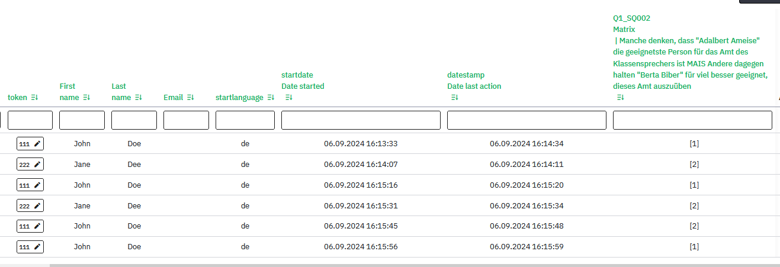Screen dimensions: 780x267
Task: Edit token 222 for response started 16:14:07
Action: tap(38, 165)
